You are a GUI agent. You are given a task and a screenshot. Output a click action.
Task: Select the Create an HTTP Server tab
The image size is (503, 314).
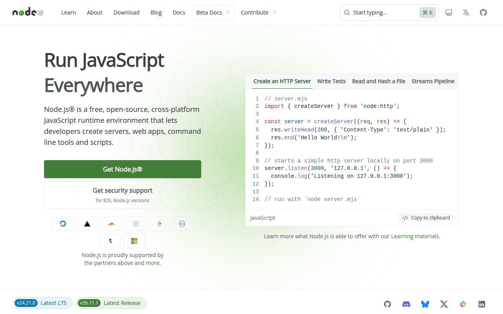click(282, 81)
